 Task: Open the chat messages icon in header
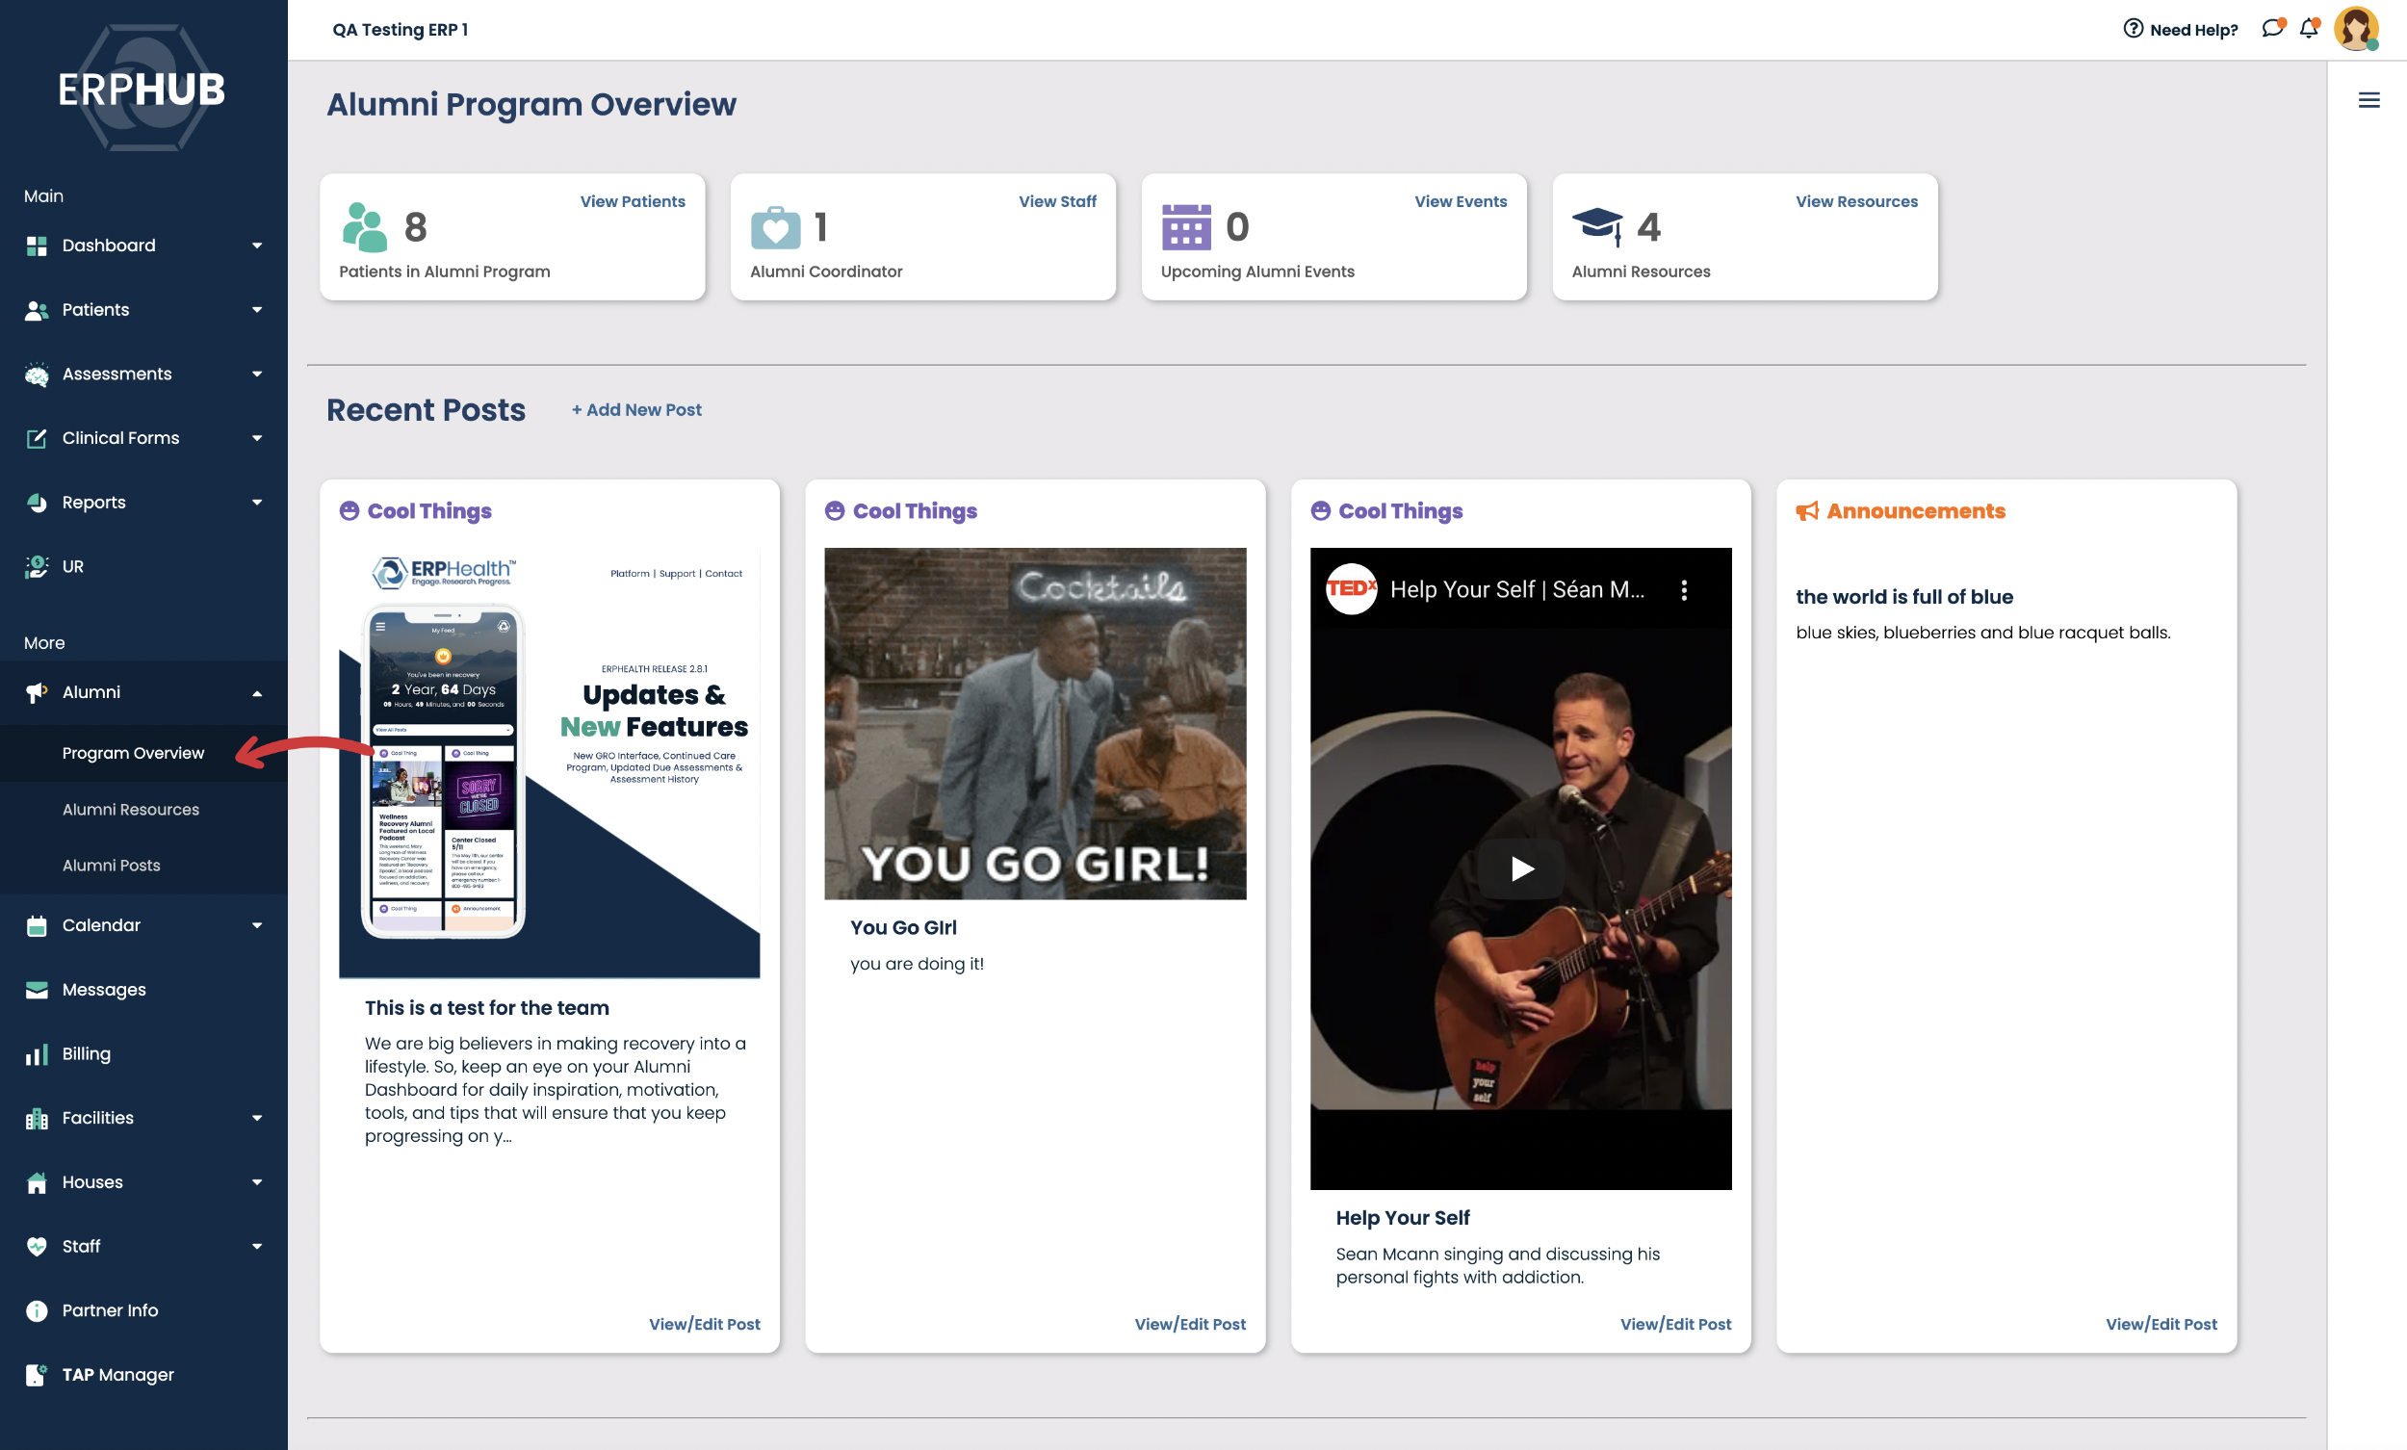point(2272,28)
